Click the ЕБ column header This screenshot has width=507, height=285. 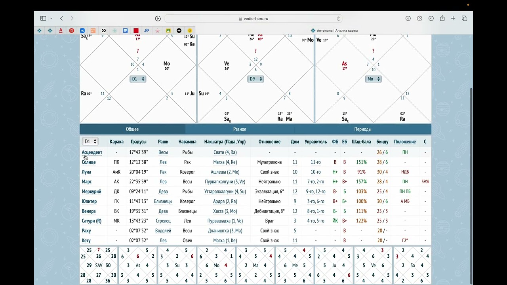(345, 142)
